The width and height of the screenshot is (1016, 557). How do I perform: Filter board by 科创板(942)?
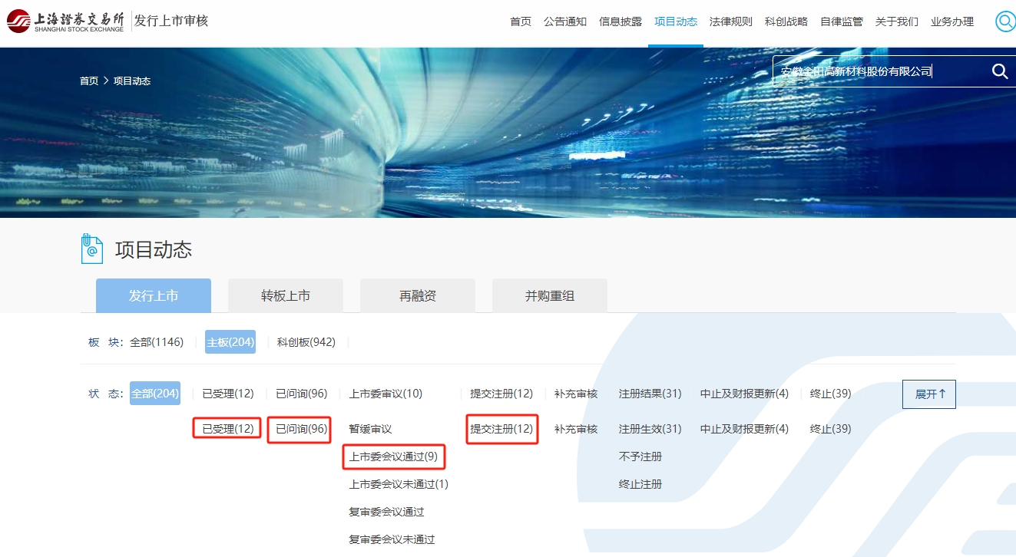[x=306, y=342]
